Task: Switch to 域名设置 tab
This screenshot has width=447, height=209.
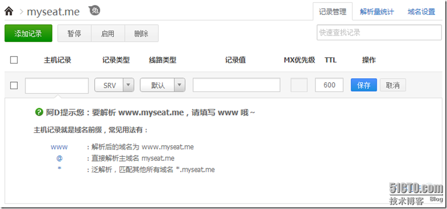Action: click(421, 12)
